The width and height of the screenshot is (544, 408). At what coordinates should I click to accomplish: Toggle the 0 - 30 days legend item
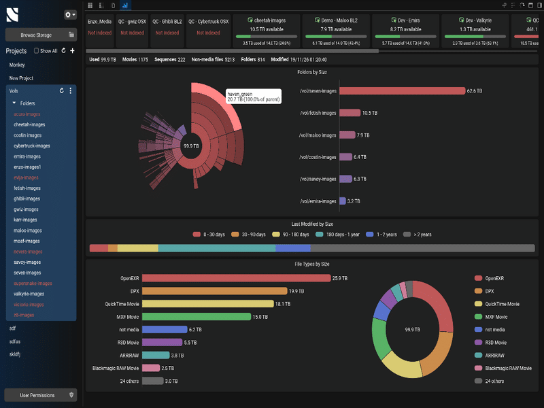tap(211, 235)
